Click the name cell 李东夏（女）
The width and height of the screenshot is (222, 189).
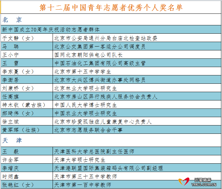[x=27, y=71]
